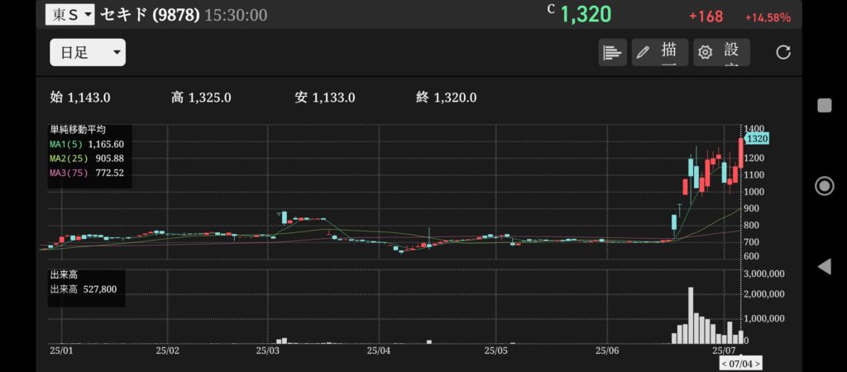Click the 3,000,000 volume axis label
847x372 pixels.
click(763, 274)
